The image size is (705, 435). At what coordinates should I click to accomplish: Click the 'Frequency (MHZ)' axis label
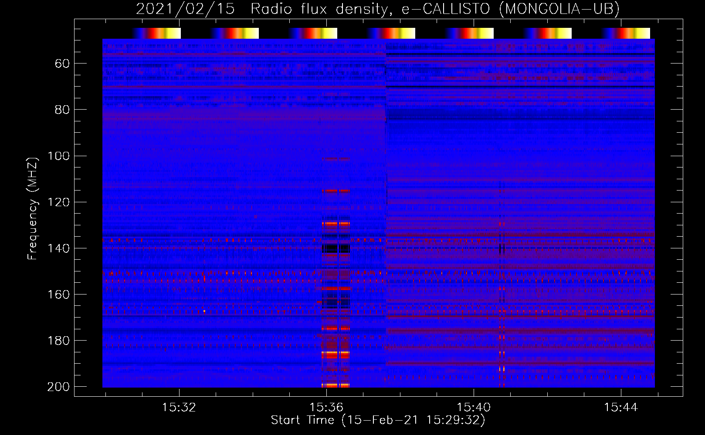pos(33,208)
